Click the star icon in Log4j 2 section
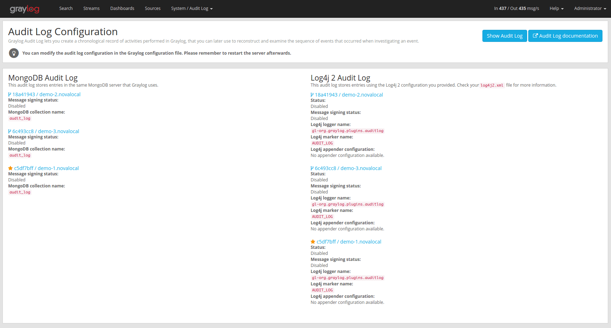Viewport: 611px width, 328px height. coord(312,241)
